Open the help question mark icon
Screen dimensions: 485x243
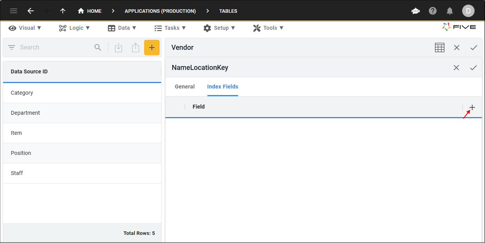(x=433, y=11)
